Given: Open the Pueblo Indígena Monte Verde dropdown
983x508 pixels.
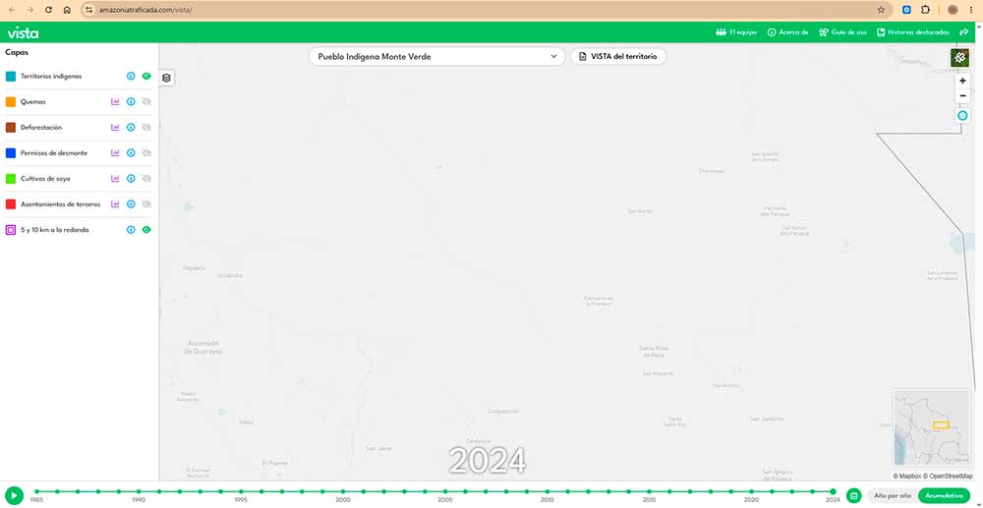Looking at the screenshot, I should (x=437, y=56).
